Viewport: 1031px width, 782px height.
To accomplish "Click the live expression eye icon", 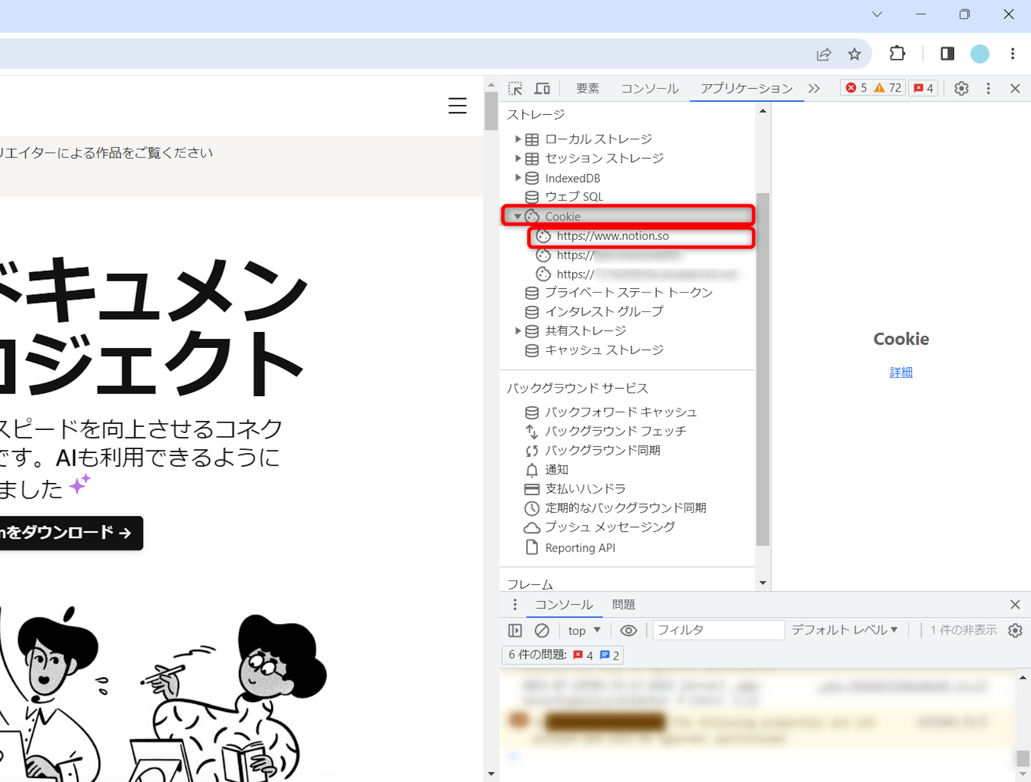I will click(x=628, y=630).
